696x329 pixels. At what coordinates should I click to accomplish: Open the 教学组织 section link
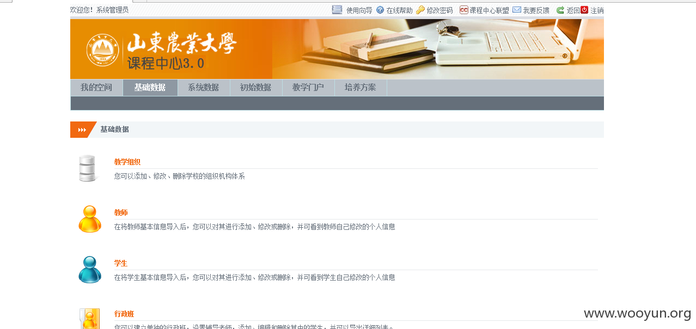[127, 162]
